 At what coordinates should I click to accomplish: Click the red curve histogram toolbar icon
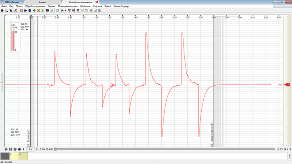(100, 11)
